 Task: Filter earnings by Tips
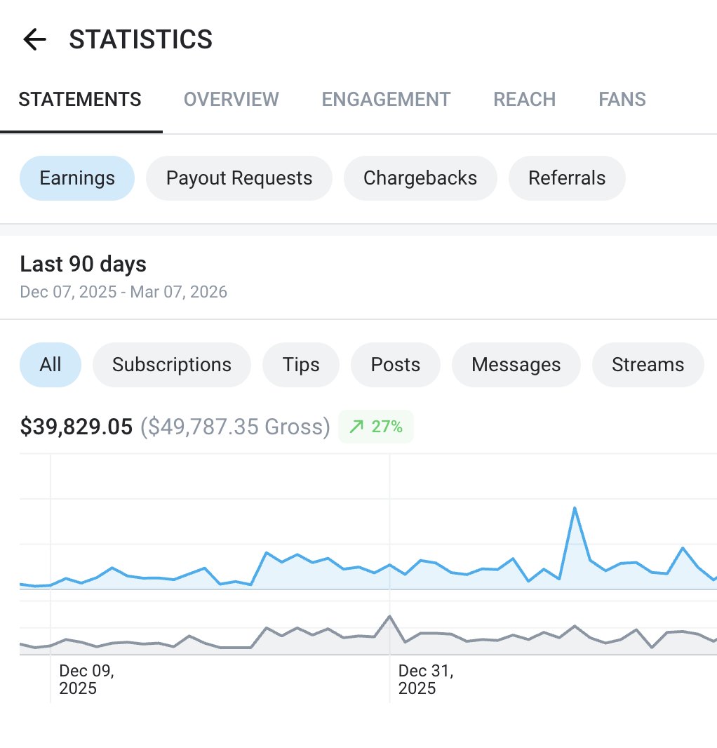click(301, 364)
